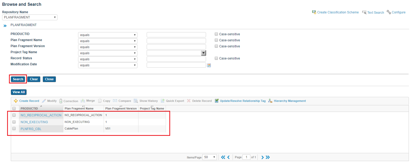Screen dimensions: 411x164
Task: Click the Show History icon
Action: pyautogui.click(x=136, y=101)
